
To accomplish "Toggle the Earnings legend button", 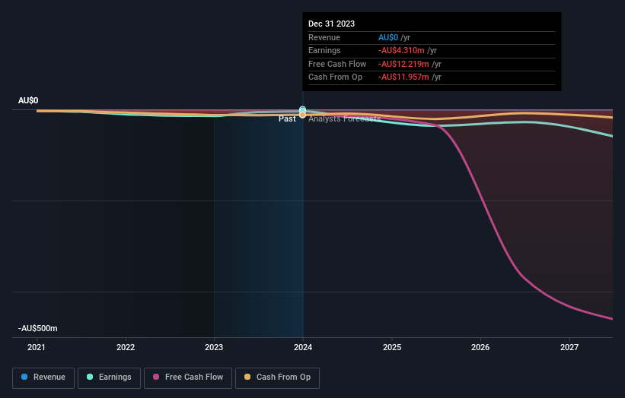I will pyautogui.click(x=109, y=377).
